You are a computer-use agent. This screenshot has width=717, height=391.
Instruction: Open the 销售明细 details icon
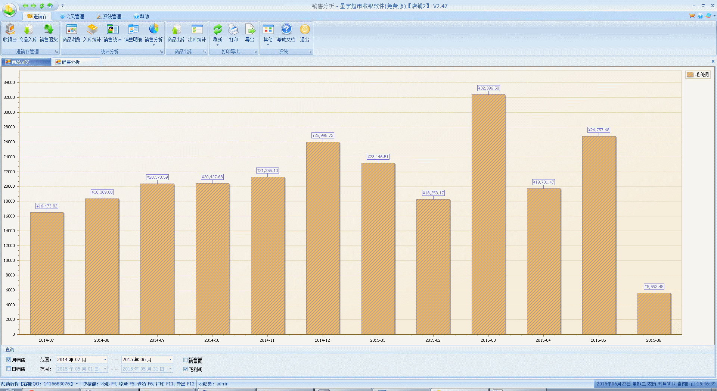click(133, 33)
